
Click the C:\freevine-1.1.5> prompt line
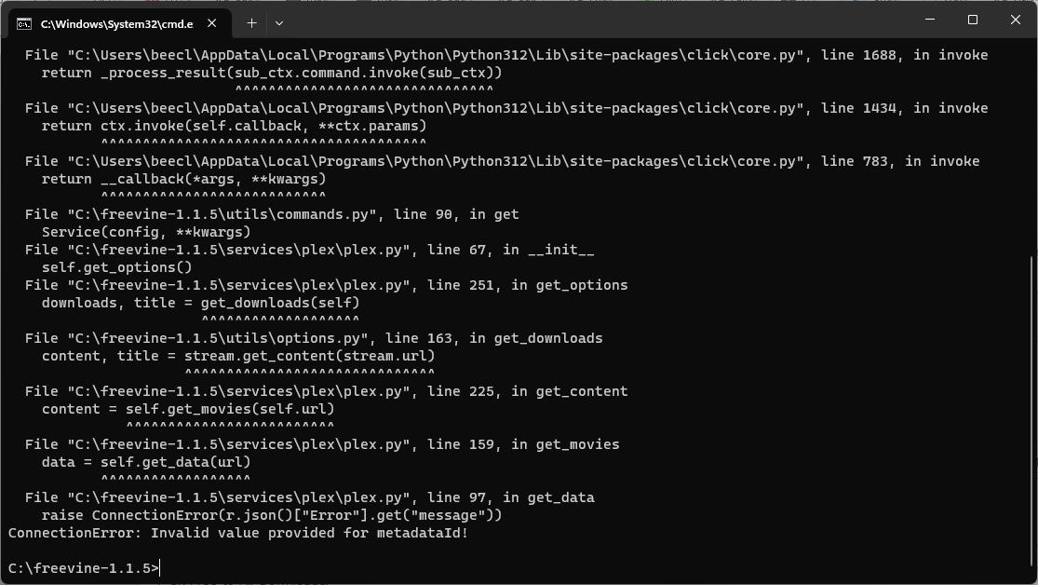84,568
